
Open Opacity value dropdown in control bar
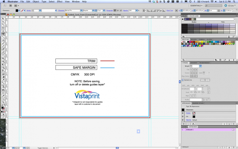(x=136, y=10)
